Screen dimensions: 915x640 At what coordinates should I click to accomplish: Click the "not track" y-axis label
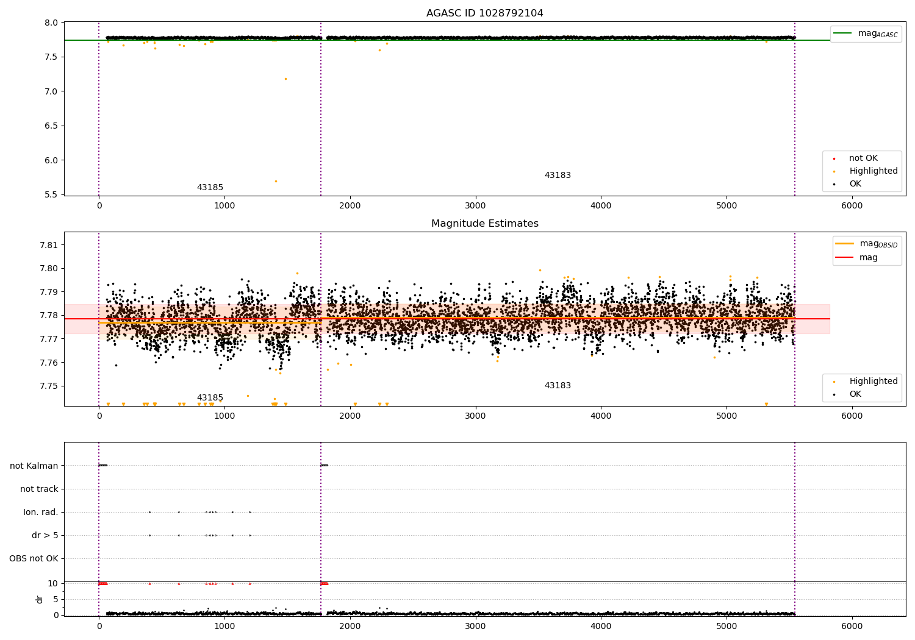coord(39,489)
